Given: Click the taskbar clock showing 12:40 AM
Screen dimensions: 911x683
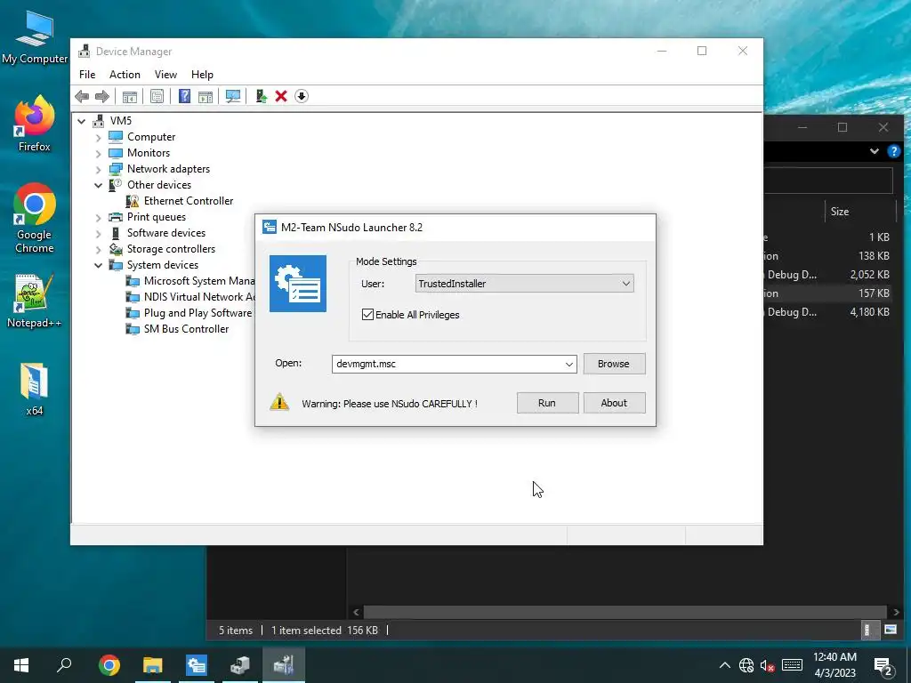Looking at the screenshot, I should [834, 665].
